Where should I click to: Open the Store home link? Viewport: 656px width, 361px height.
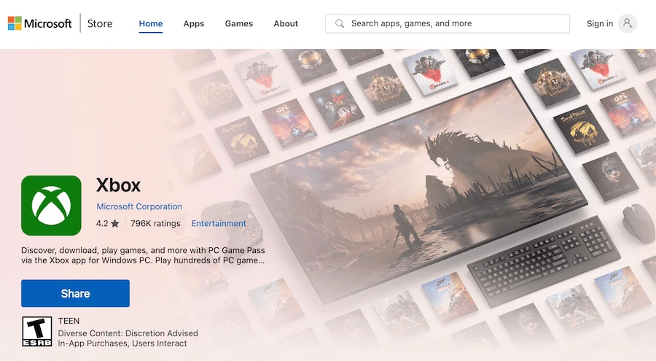[100, 23]
